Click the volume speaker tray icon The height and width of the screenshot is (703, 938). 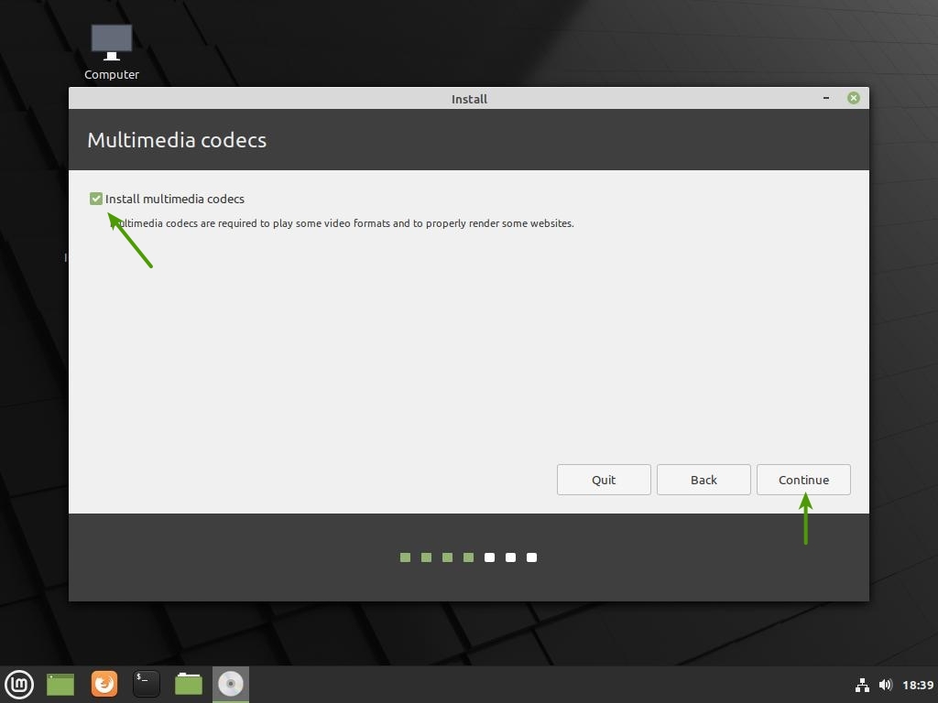click(x=885, y=685)
